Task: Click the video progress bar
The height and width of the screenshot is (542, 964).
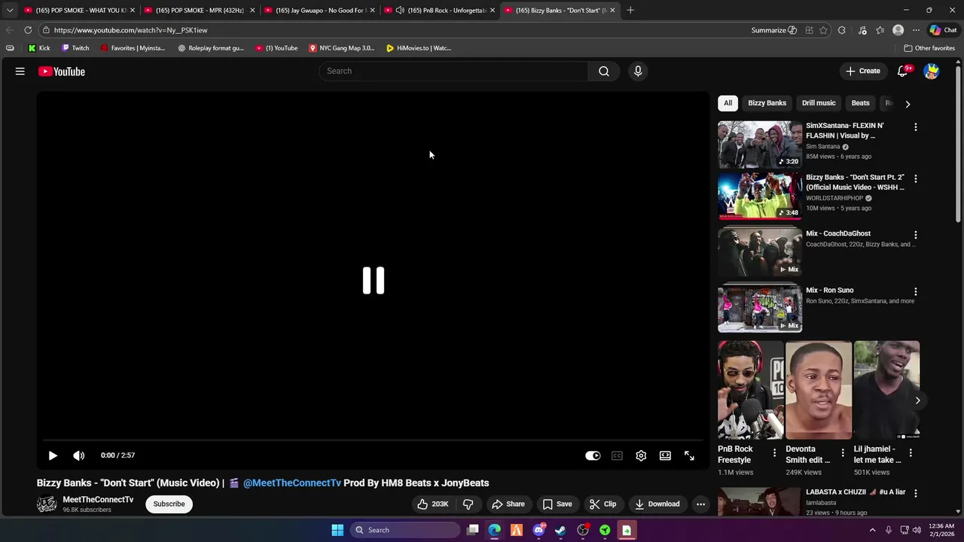Action: click(x=373, y=440)
